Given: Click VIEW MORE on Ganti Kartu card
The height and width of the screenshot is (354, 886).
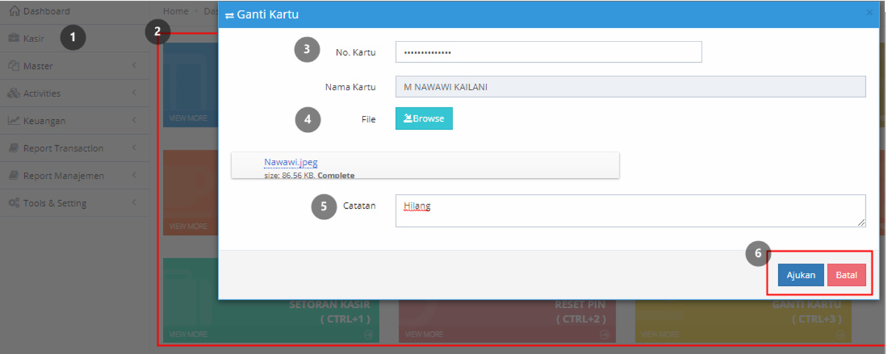Looking at the screenshot, I should click(660, 334).
